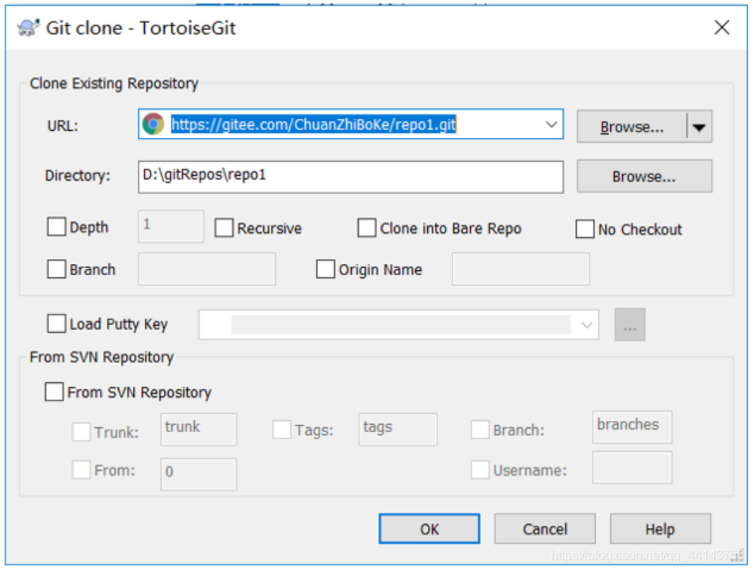Image resolution: width=752 pixels, height=570 pixels.
Task: Click the Directory path input field
Action: tap(350, 177)
